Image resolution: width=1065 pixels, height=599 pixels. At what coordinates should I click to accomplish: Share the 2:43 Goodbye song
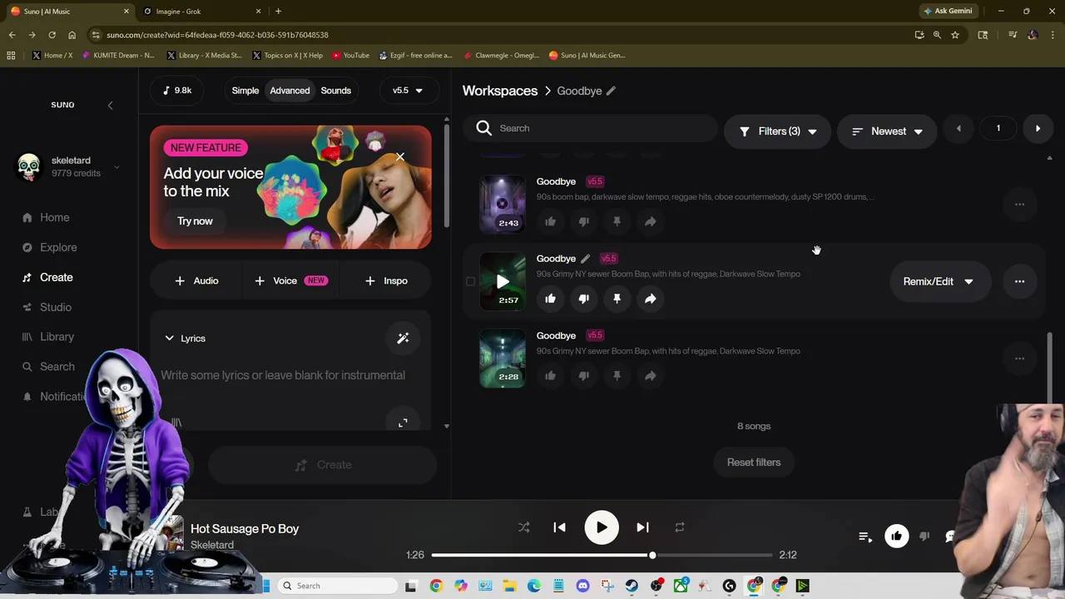click(x=650, y=221)
